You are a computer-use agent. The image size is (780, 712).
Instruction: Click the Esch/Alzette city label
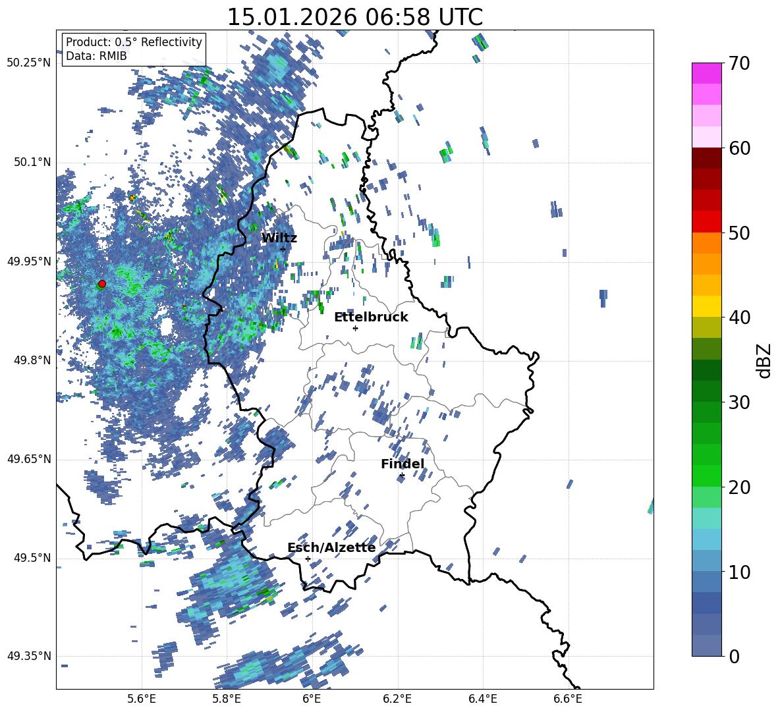(x=331, y=548)
